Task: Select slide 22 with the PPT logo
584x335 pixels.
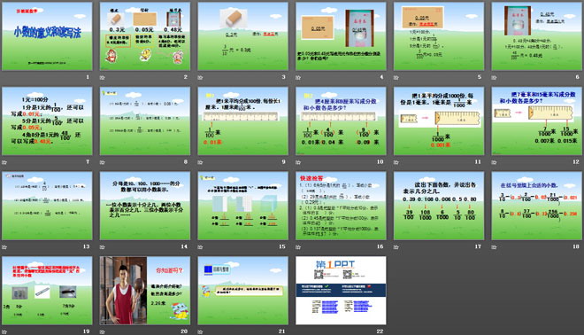Action: pos(341,290)
